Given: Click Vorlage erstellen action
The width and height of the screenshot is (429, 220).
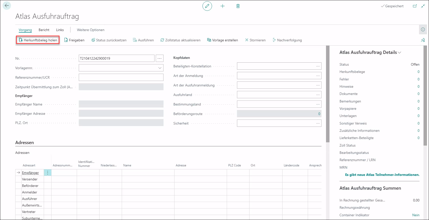Looking at the screenshot, I should (222, 40).
